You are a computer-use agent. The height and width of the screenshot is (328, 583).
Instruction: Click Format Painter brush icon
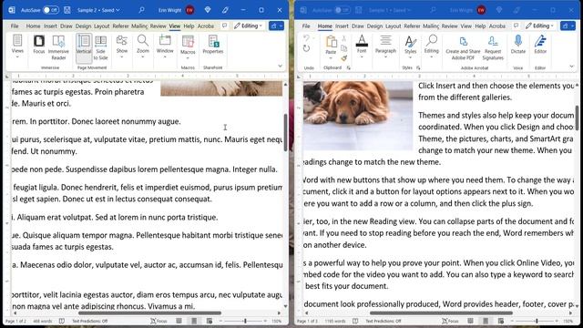344,57
